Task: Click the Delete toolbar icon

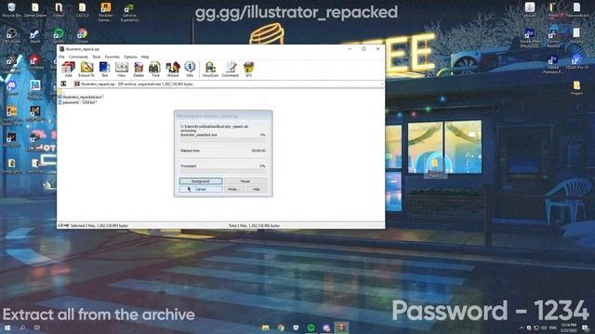Action: 139,70
